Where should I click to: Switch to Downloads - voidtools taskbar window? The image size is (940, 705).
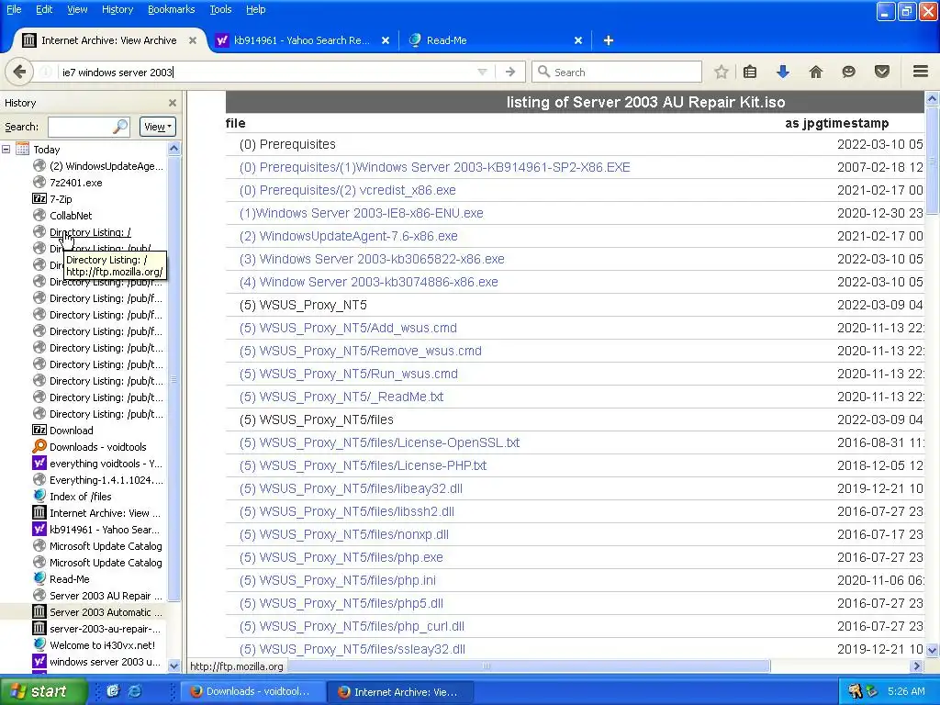point(252,691)
